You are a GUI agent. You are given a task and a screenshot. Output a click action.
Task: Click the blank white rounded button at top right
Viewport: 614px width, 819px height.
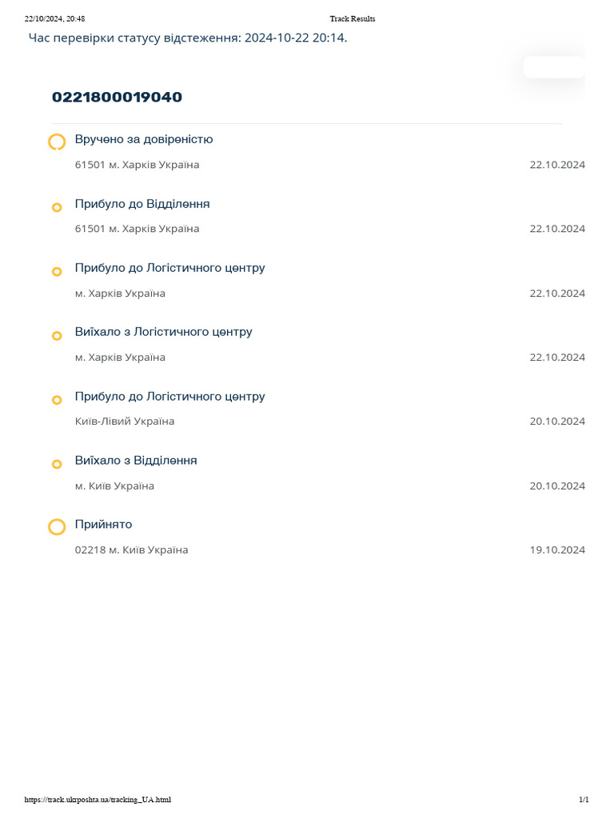click(554, 67)
